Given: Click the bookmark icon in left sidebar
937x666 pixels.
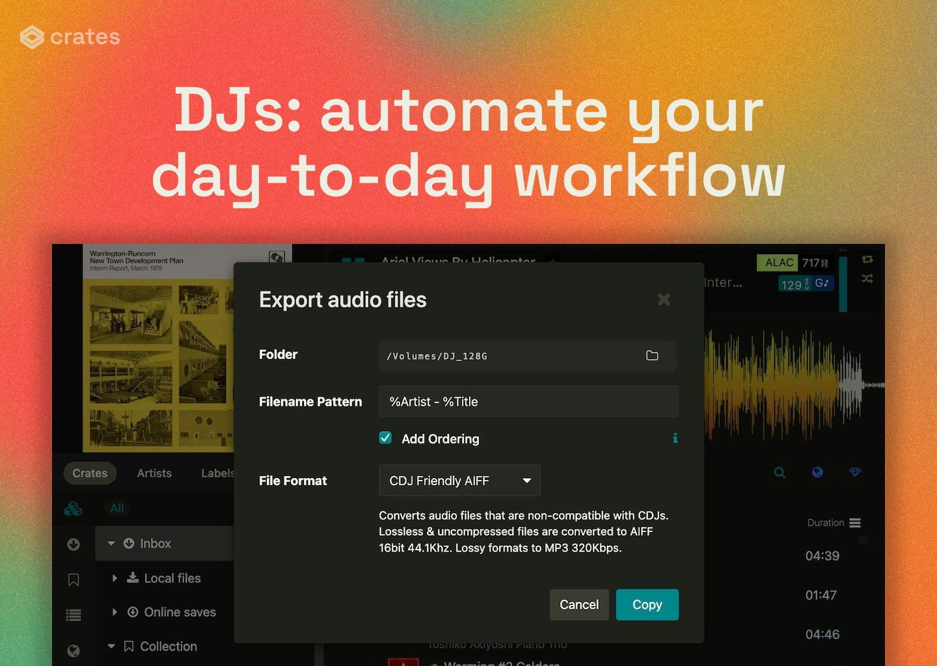Looking at the screenshot, I should 74,579.
